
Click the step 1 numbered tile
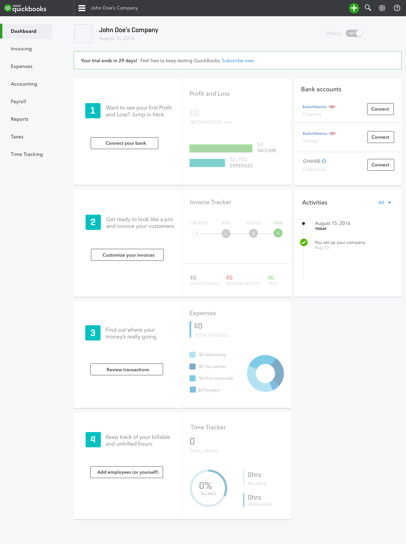(93, 111)
